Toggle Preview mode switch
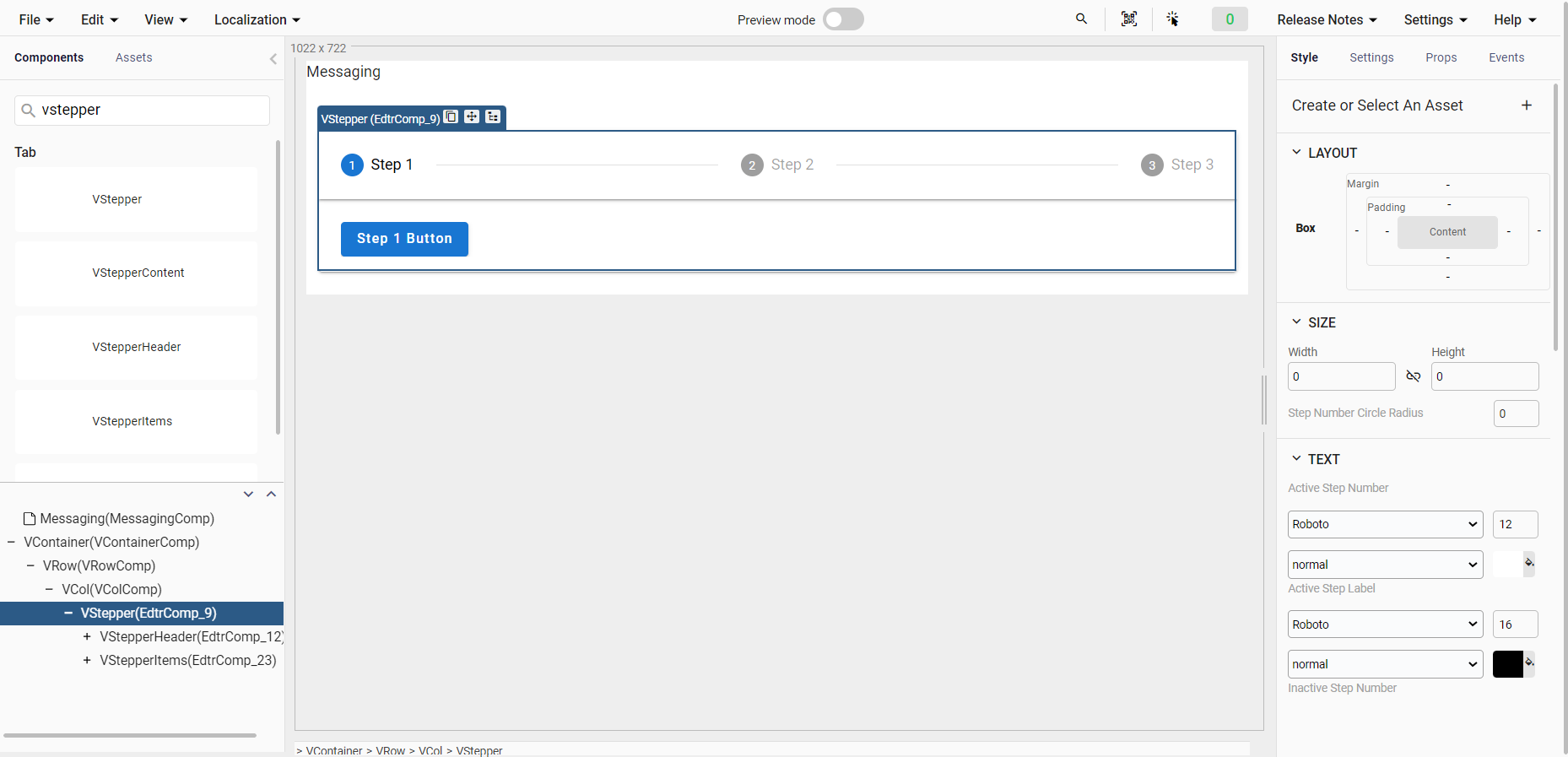This screenshot has width=1568, height=757. pyautogui.click(x=842, y=19)
